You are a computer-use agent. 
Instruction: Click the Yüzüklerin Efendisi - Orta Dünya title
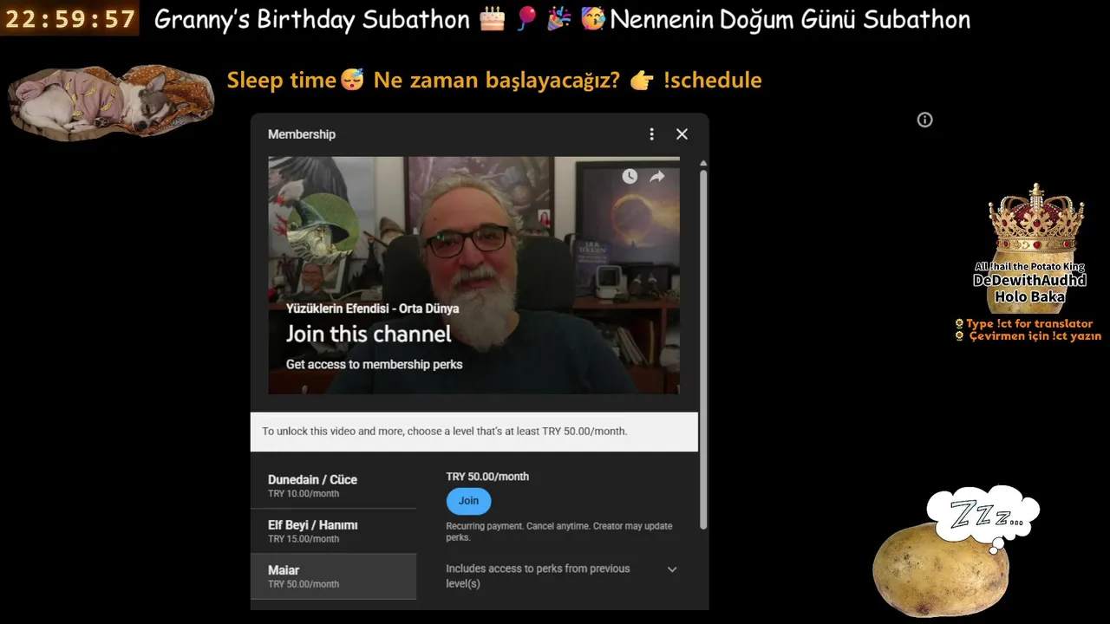click(x=373, y=309)
